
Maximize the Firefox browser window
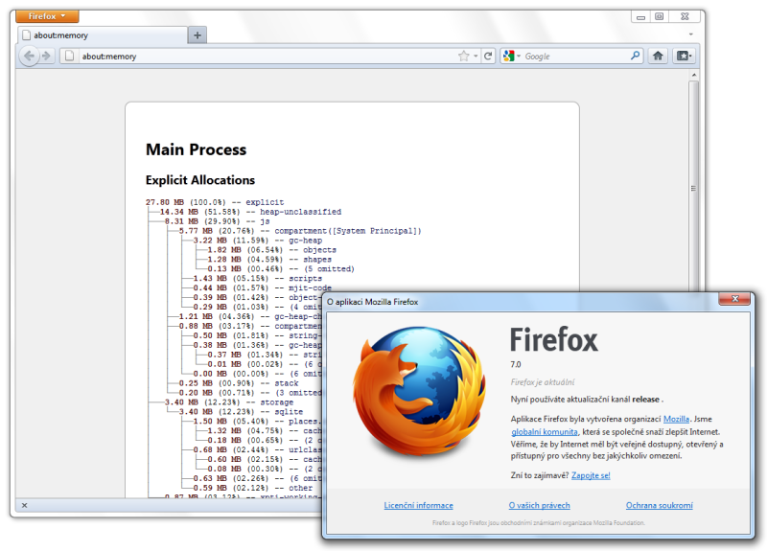[660, 16]
